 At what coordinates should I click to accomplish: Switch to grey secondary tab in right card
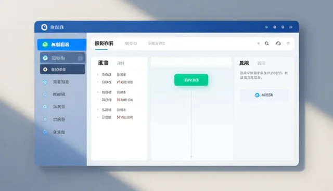point(261,63)
